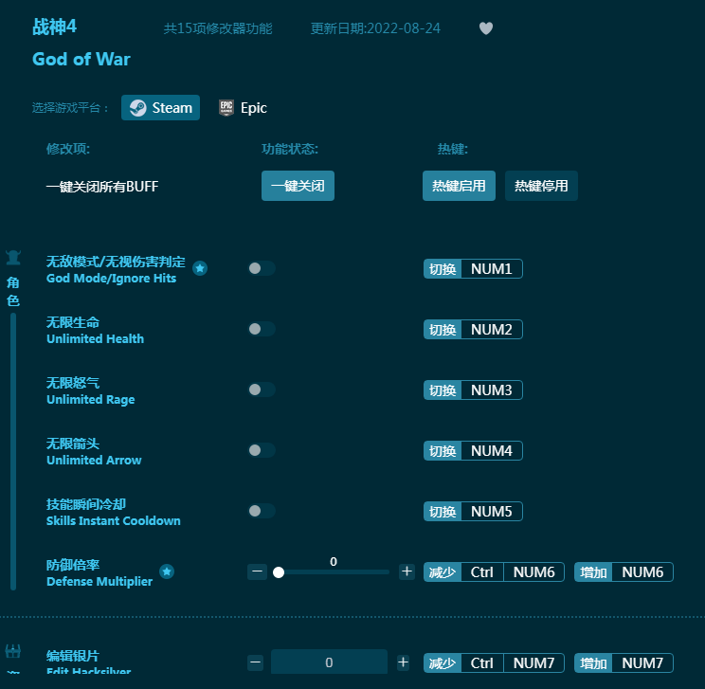
Task: Enable the Unlimited Health switch
Action: click(262, 329)
